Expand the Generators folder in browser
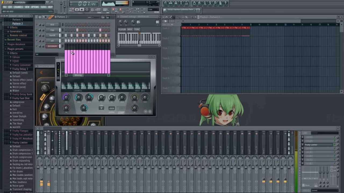The height and width of the screenshot is (193, 344). tap(16, 31)
